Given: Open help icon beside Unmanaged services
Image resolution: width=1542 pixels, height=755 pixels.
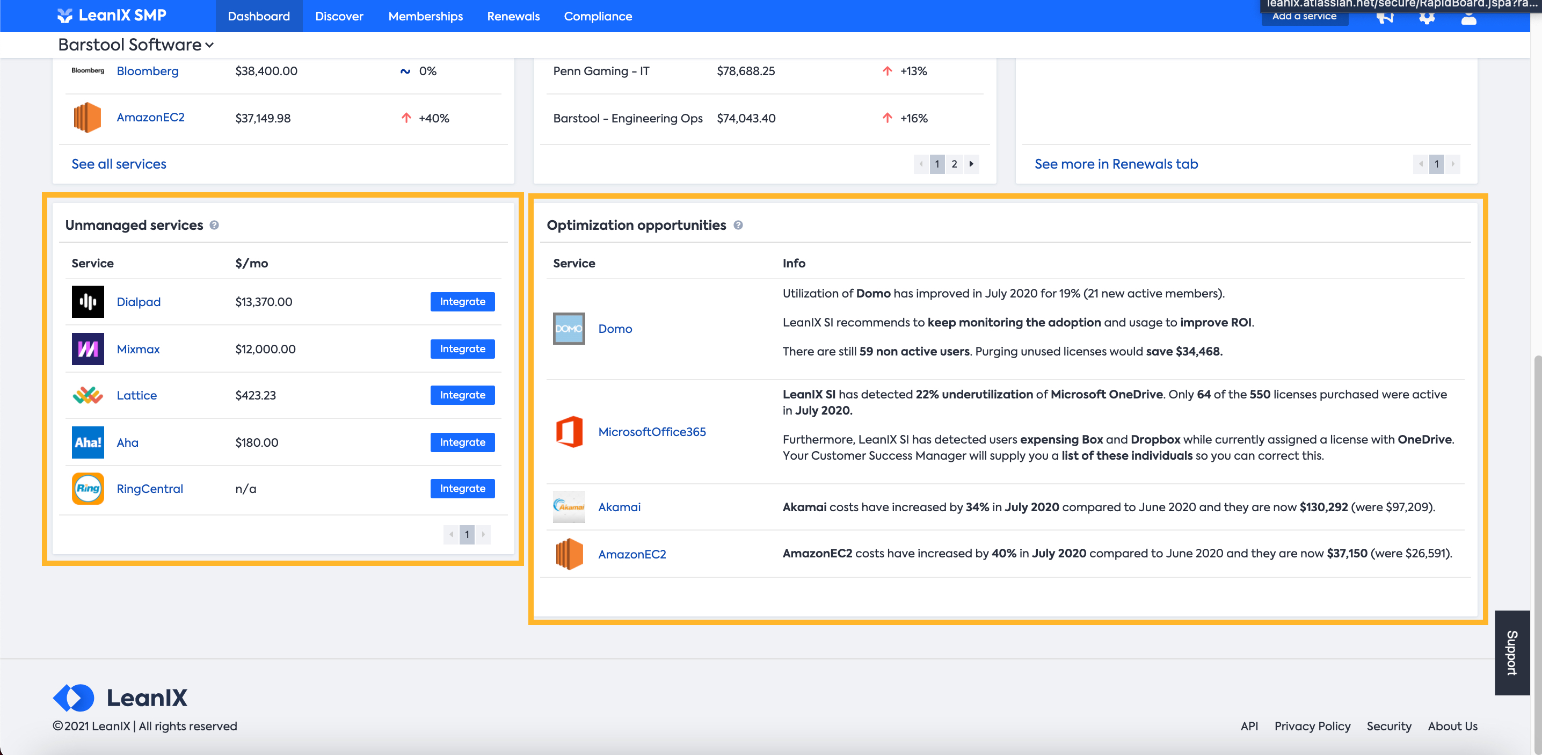Looking at the screenshot, I should [x=214, y=225].
